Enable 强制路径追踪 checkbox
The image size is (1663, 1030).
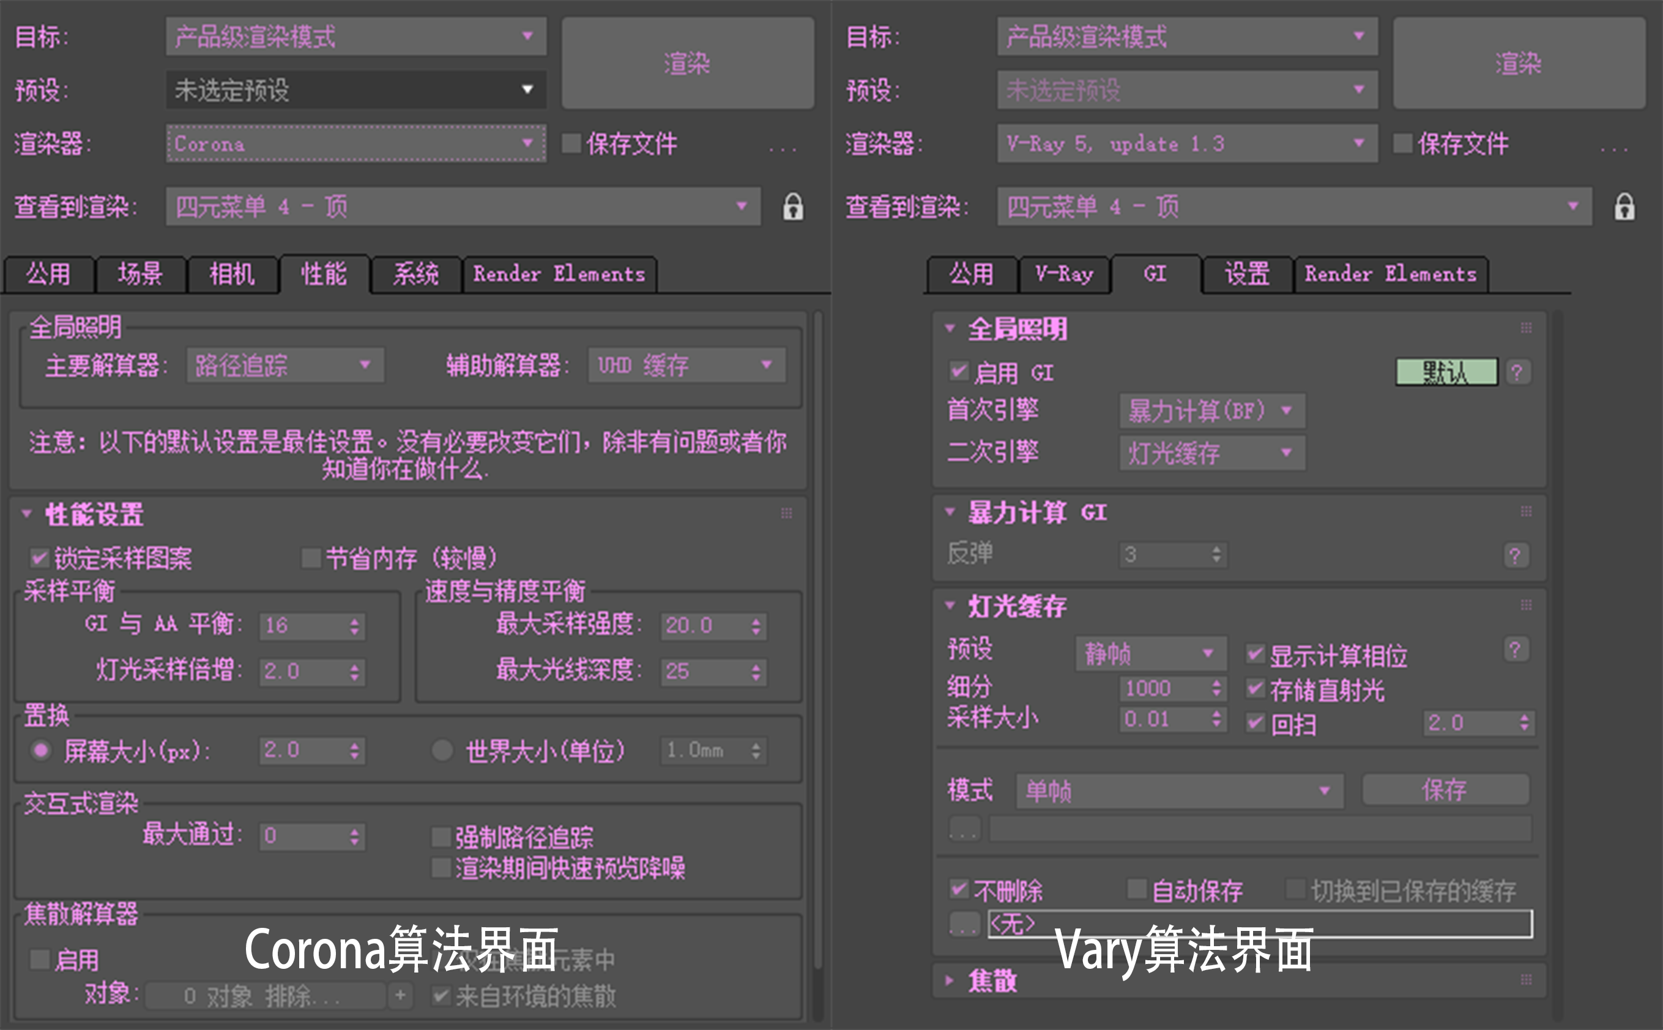pyautogui.click(x=442, y=837)
